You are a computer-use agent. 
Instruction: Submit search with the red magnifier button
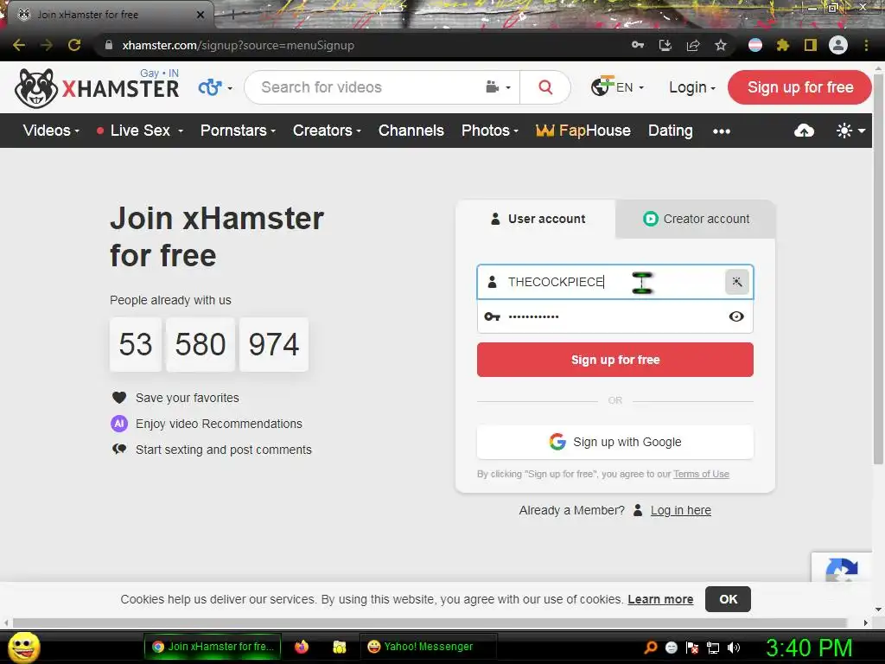pos(545,87)
